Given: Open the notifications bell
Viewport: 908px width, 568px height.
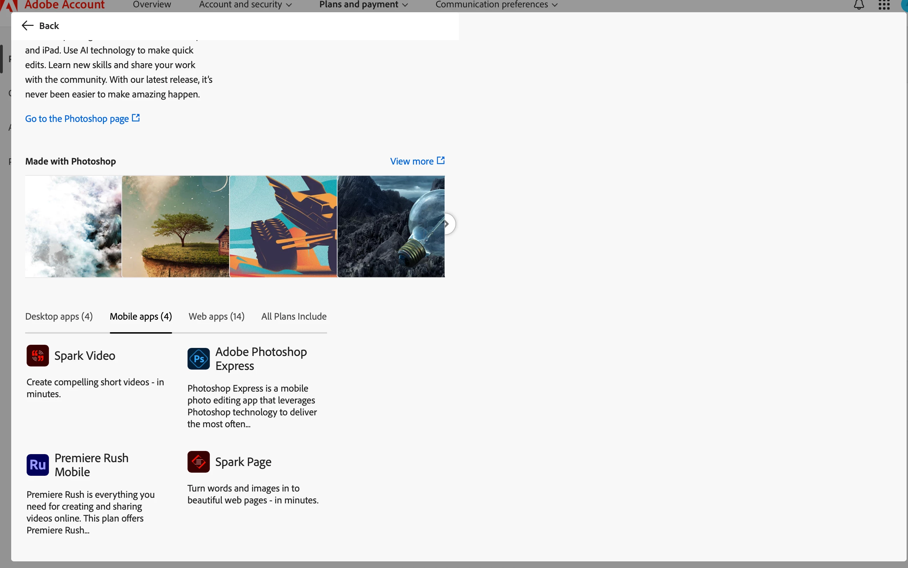Looking at the screenshot, I should (x=859, y=5).
